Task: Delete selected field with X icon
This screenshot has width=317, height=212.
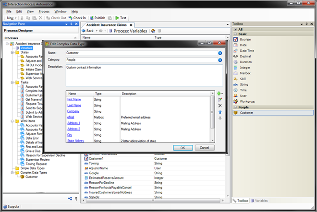Action: tap(219, 106)
